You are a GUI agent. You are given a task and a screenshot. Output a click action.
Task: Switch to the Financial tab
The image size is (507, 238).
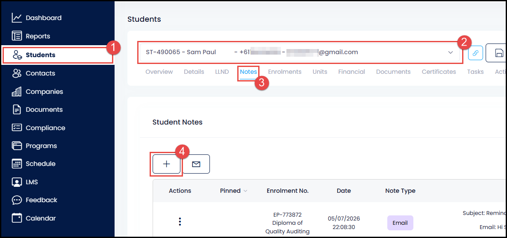click(351, 72)
